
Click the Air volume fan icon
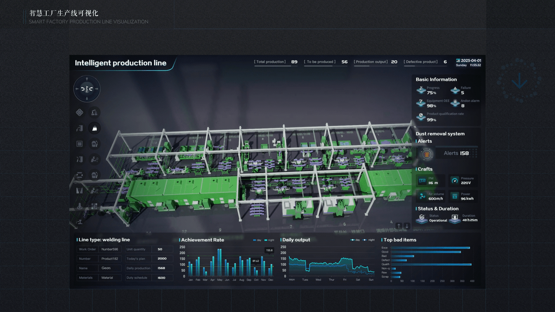coord(422,196)
